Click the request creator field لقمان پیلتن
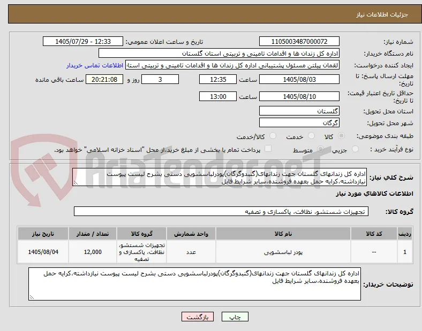Screen dimensions: 422x331 pos(232,65)
